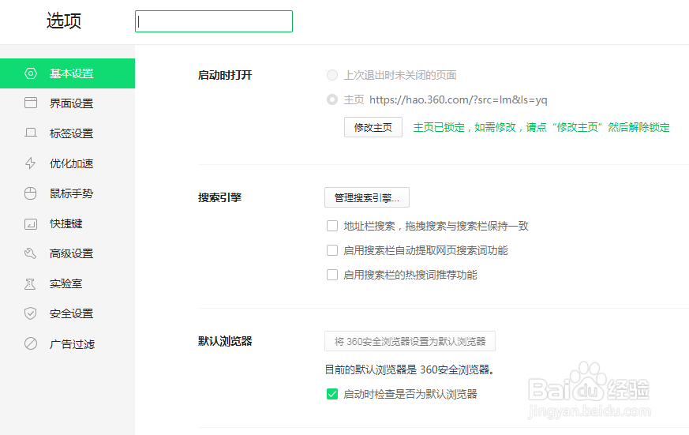This screenshot has width=689, height=435.
Task: Open 高级设置 section
Action: pyautogui.click(x=67, y=253)
